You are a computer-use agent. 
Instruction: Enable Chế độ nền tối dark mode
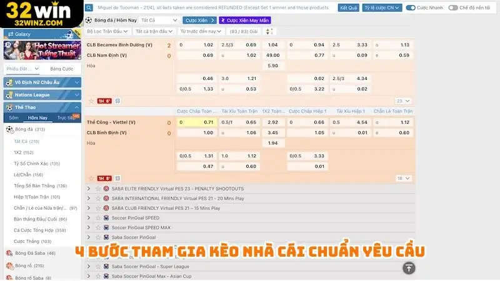[x=452, y=7]
